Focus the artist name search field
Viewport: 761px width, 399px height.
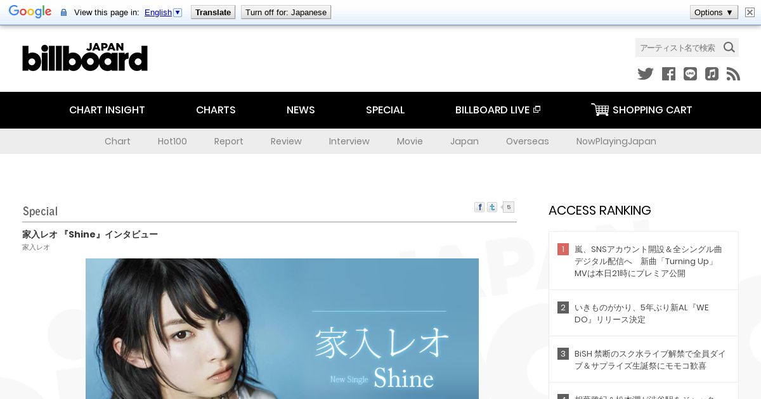point(679,47)
